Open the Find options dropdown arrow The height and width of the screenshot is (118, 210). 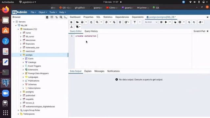point(101,22)
